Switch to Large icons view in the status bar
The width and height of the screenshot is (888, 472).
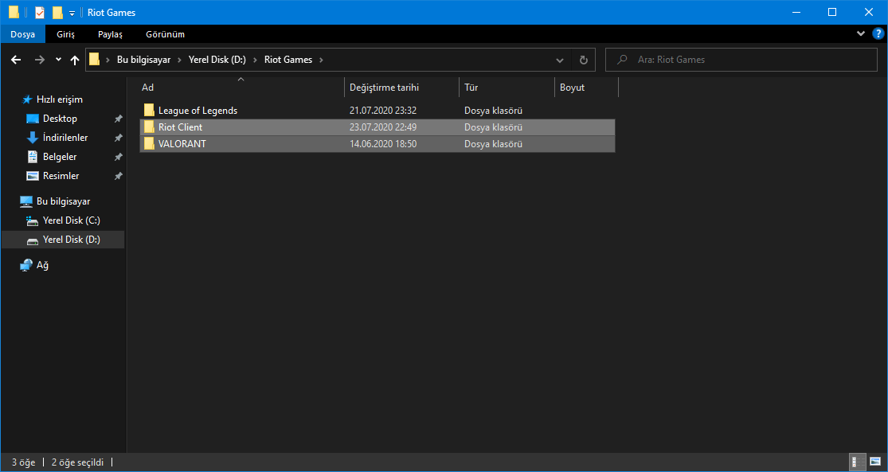(875, 462)
